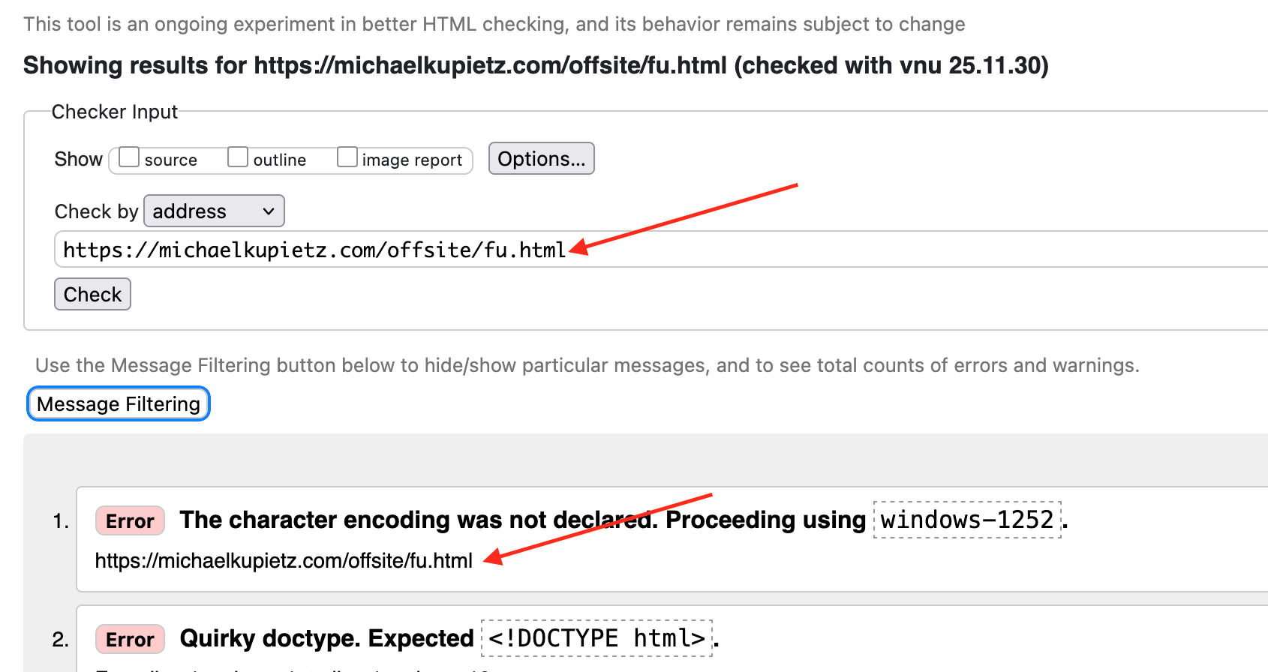This screenshot has width=1268, height=672.
Task: Select the windows-1252 code text
Action: (x=966, y=520)
